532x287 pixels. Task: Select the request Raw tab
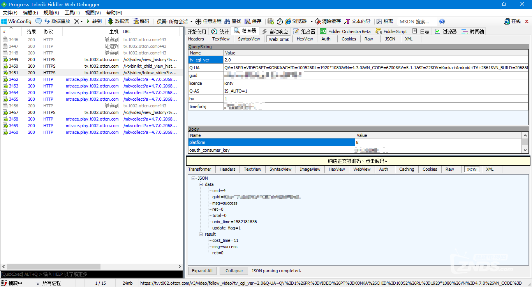tap(369, 39)
